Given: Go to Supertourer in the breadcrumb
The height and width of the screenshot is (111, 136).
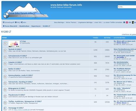Looking at the screenshot, I should point(36,26).
